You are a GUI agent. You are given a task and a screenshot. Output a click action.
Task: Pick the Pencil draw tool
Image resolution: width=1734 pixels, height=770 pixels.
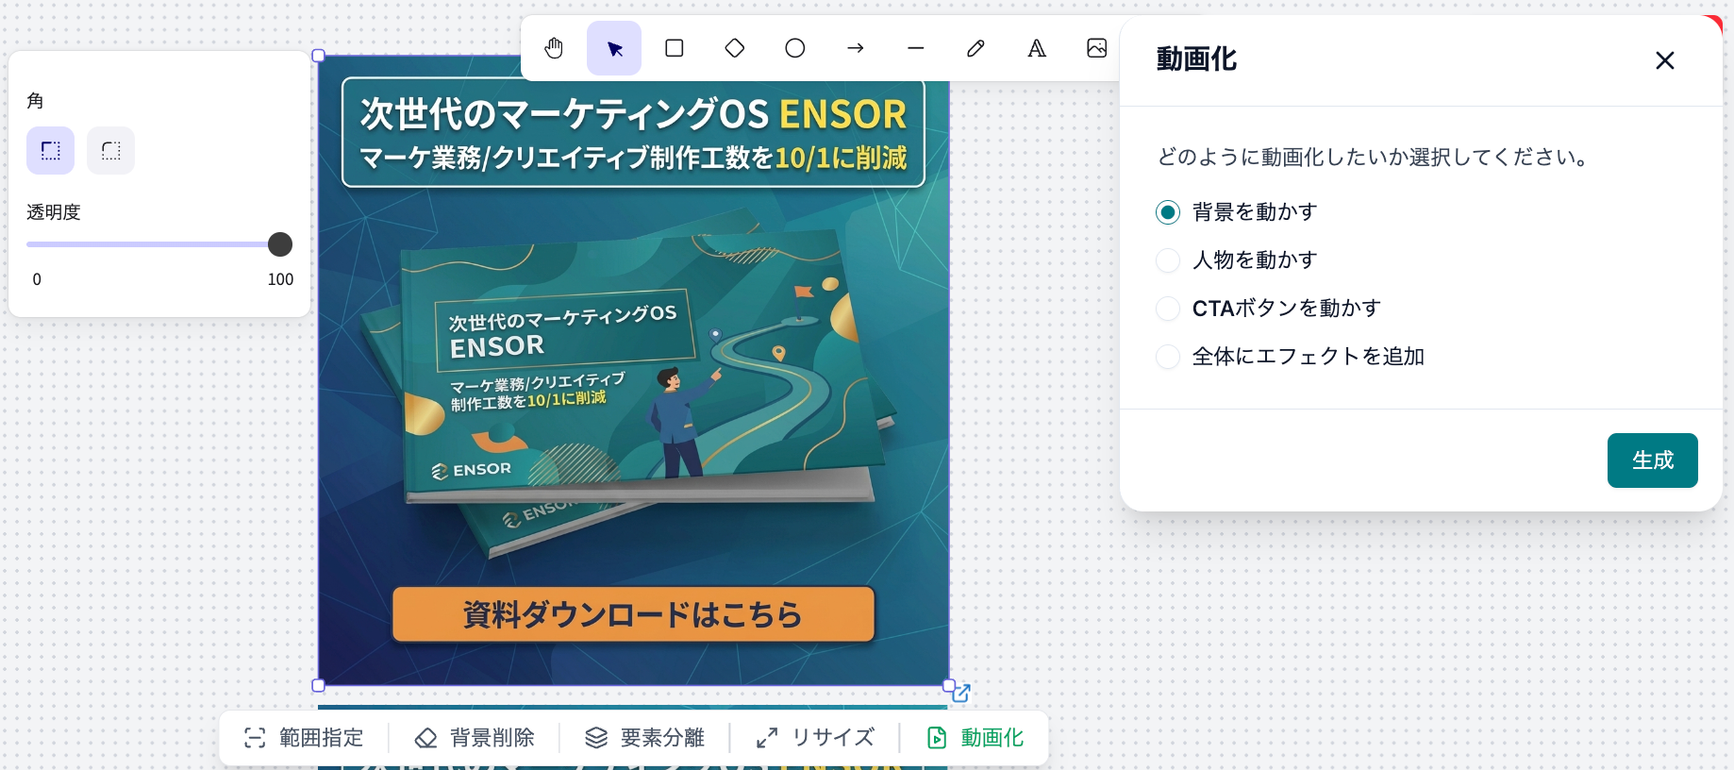click(x=976, y=48)
